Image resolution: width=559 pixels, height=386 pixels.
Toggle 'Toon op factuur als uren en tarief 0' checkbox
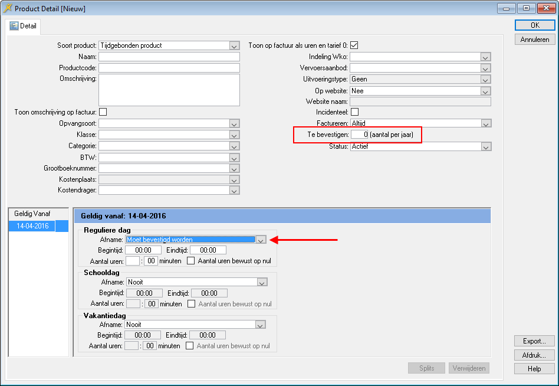tap(354, 45)
